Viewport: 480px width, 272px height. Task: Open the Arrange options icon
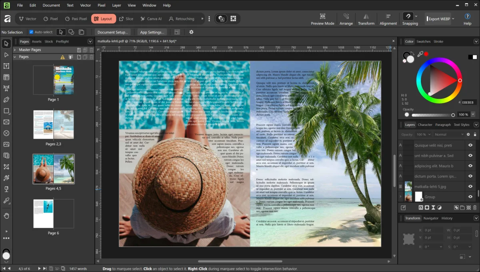tap(346, 16)
